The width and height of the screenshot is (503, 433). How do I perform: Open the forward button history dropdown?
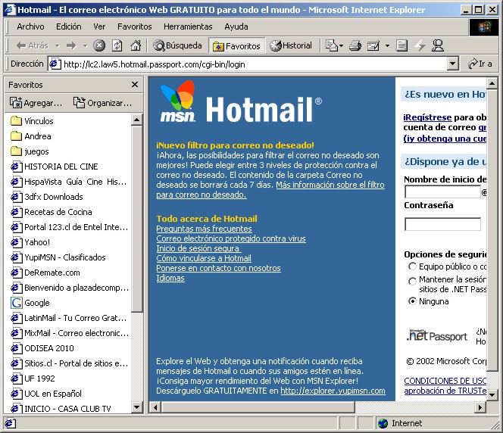pos(85,46)
